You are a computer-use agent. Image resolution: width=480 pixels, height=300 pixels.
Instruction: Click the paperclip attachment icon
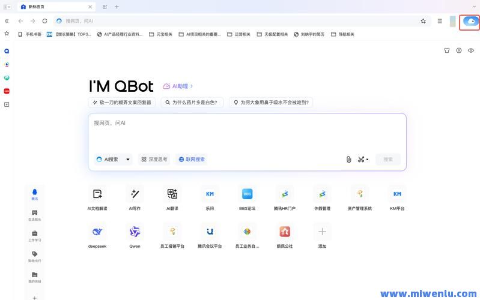(348, 160)
